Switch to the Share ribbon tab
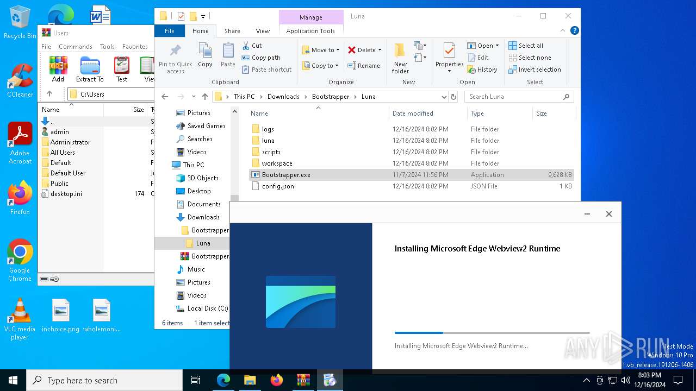 click(232, 31)
